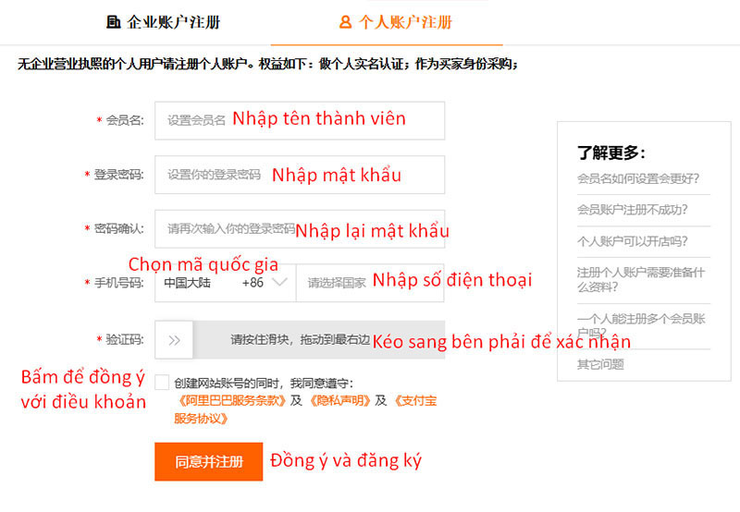The width and height of the screenshot is (740, 512).
Task: Click the 密码确认 confirm password field
Action: [x=299, y=228]
